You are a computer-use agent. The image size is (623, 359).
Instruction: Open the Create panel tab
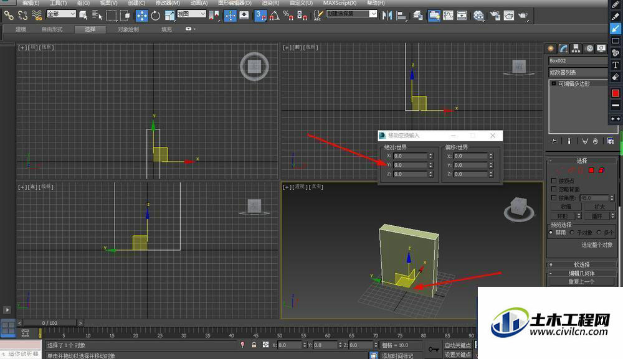tap(551, 49)
